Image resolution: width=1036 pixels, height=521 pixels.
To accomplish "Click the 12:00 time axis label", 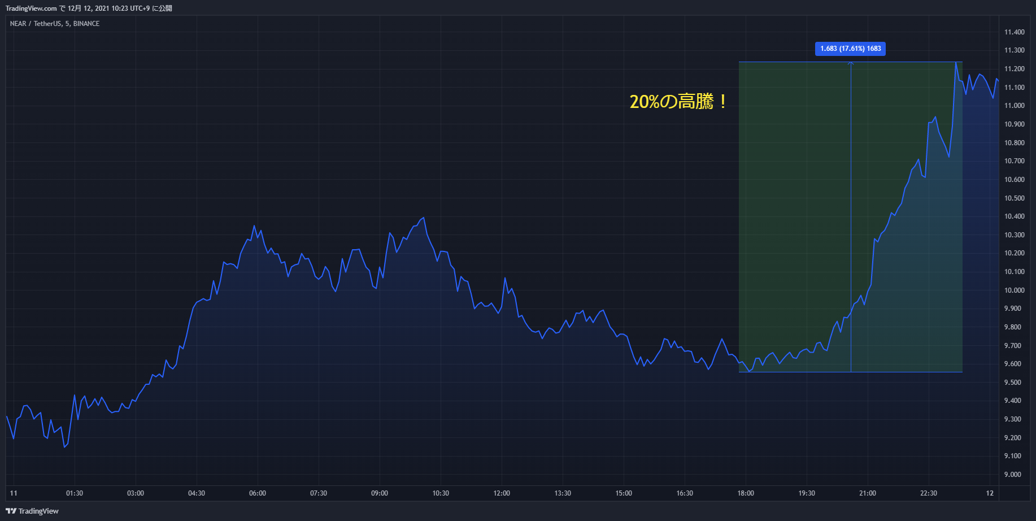I will pos(502,493).
